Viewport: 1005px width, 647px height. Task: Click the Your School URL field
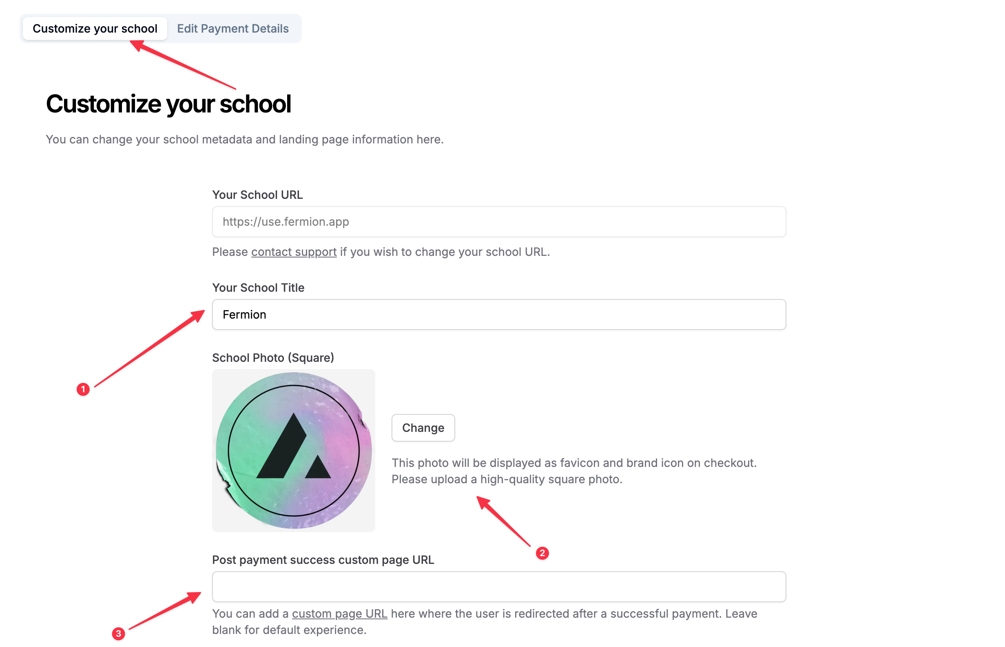click(499, 222)
